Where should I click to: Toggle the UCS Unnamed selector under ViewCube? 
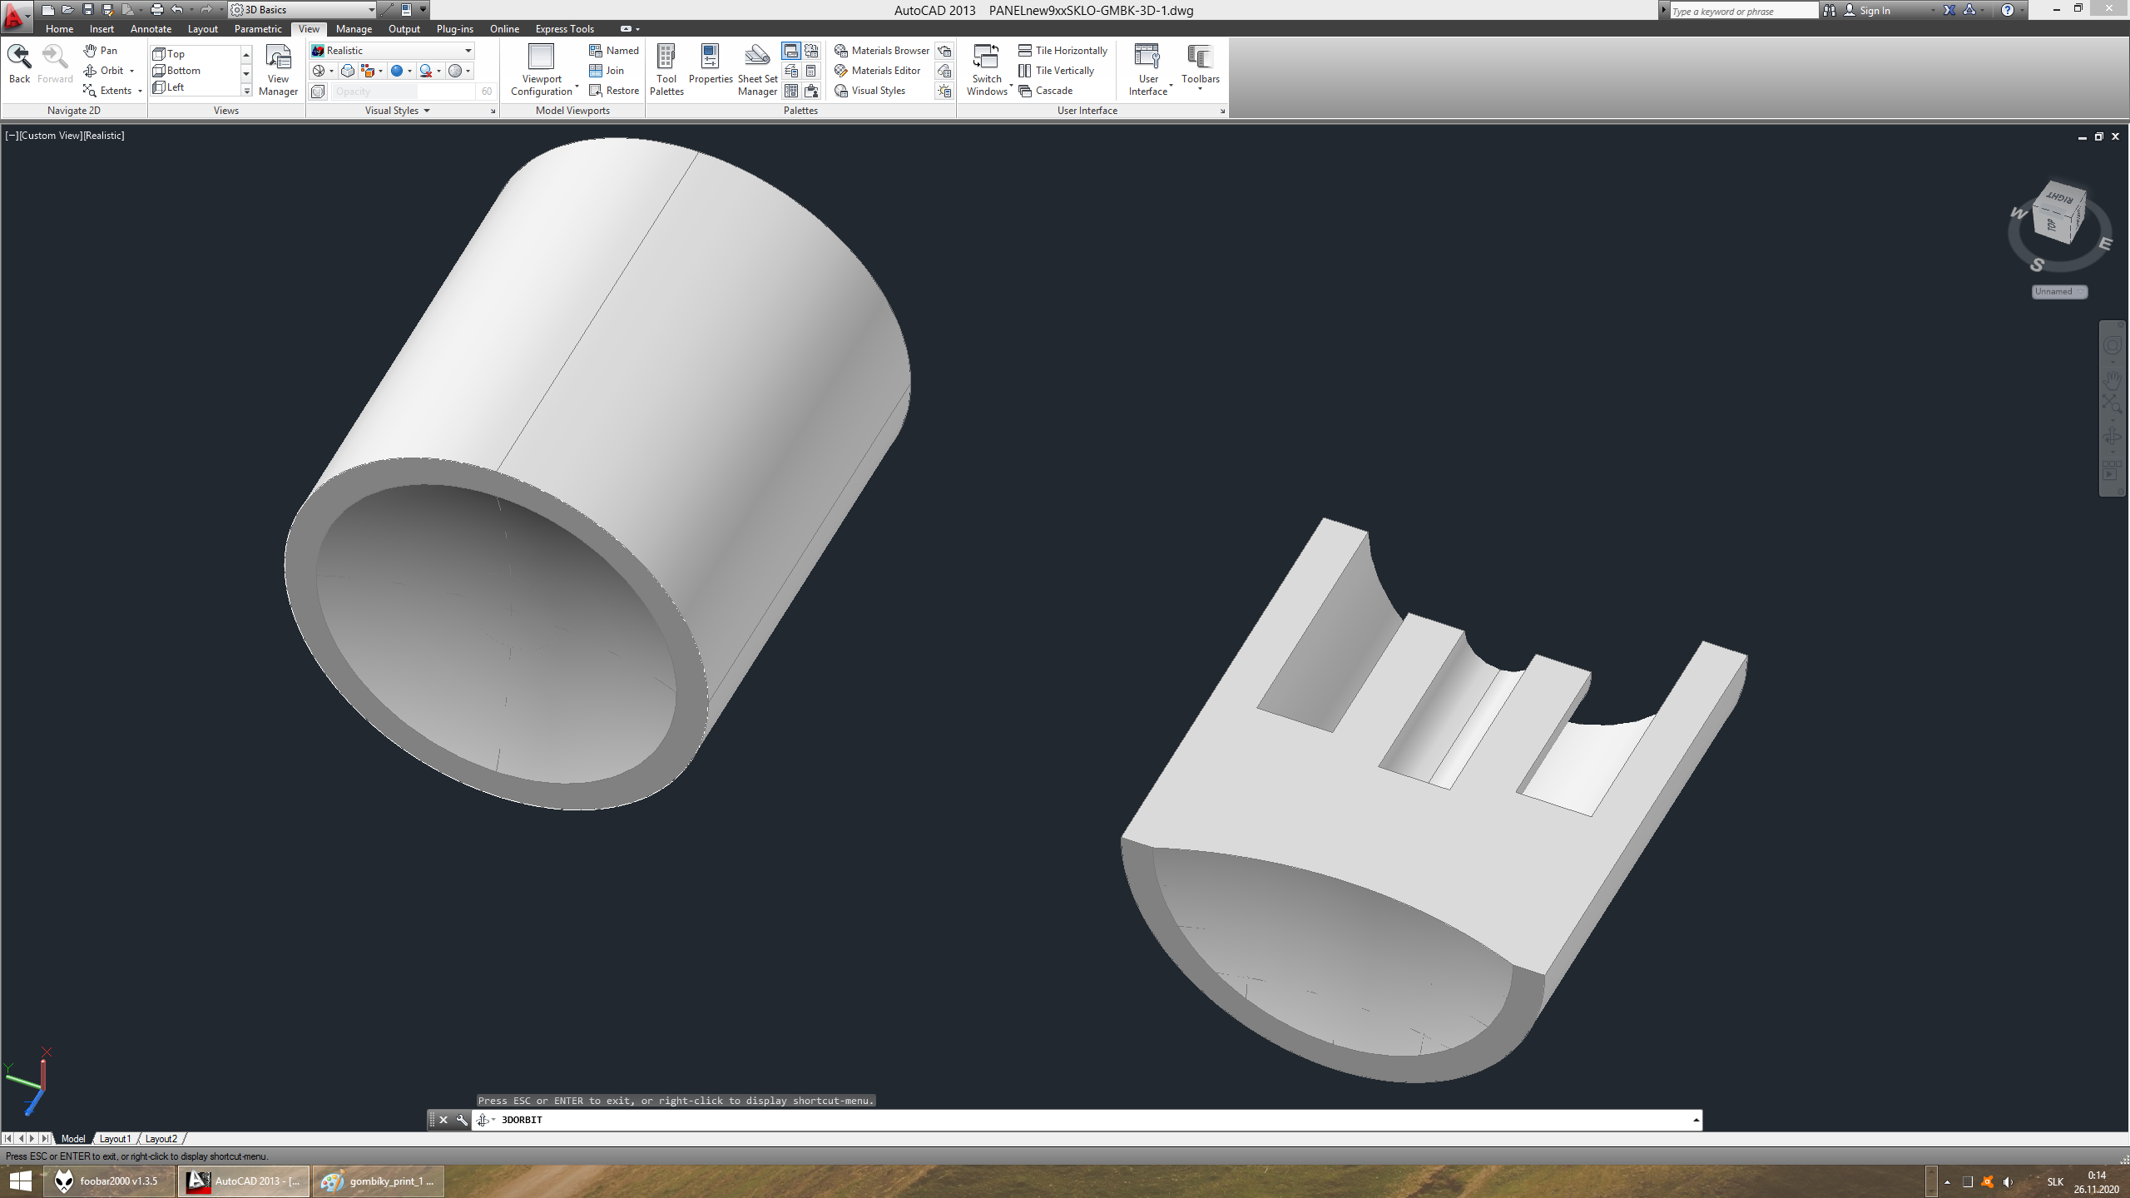(2059, 292)
